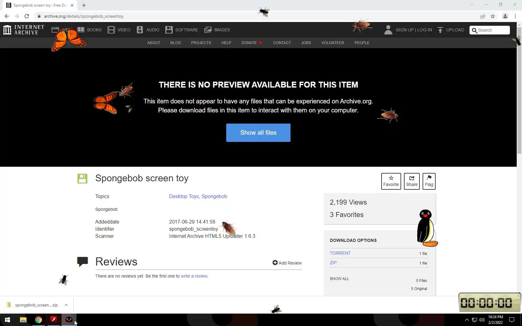Open the PEOPLE menu item
Screen dimensions: 522x326
(x=362, y=43)
